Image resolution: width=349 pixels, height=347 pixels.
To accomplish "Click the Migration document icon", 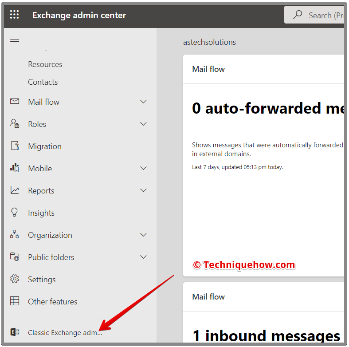I will (x=15, y=146).
